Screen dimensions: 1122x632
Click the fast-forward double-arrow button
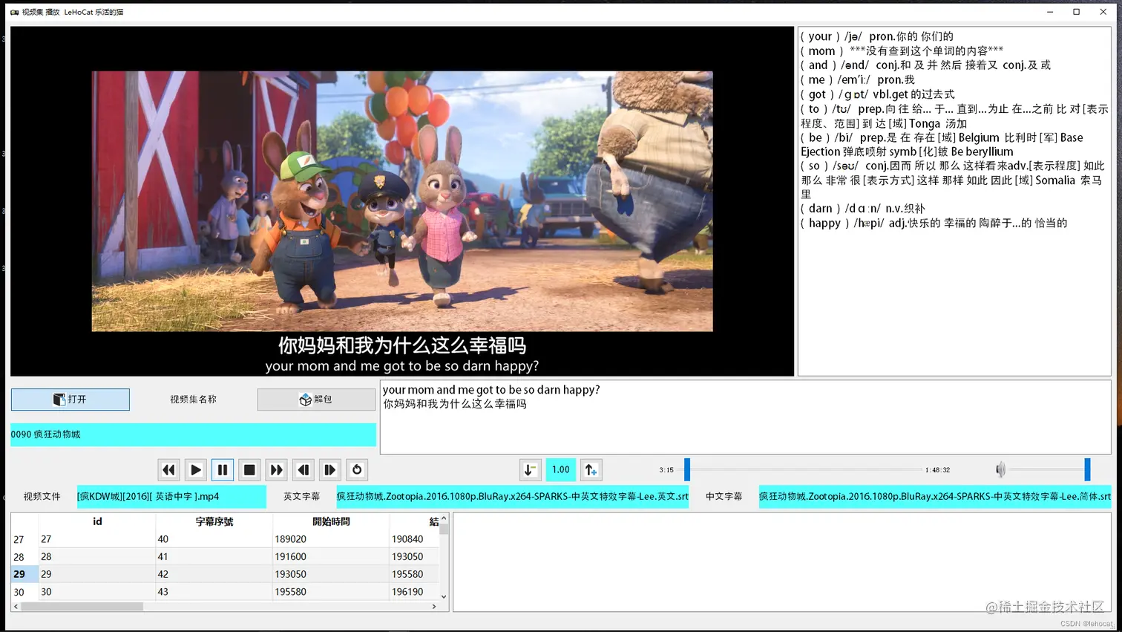276,469
